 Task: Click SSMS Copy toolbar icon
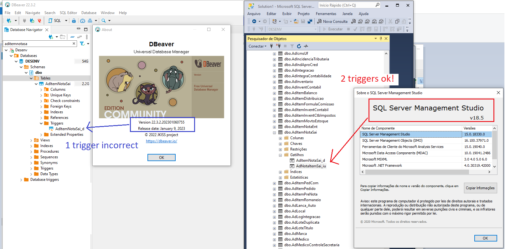click(397, 22)
